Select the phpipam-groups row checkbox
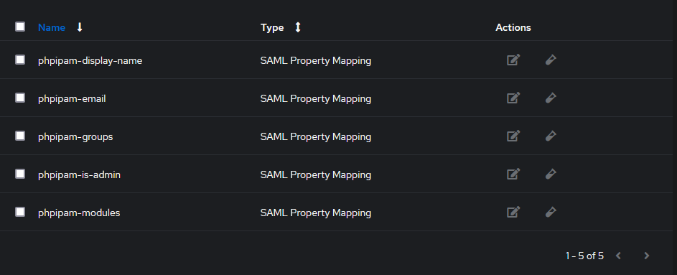 click(x=20, y=136)
